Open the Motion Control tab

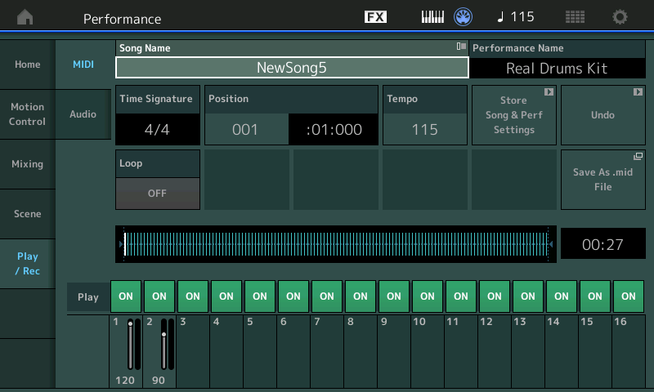[x=28, y=114]
